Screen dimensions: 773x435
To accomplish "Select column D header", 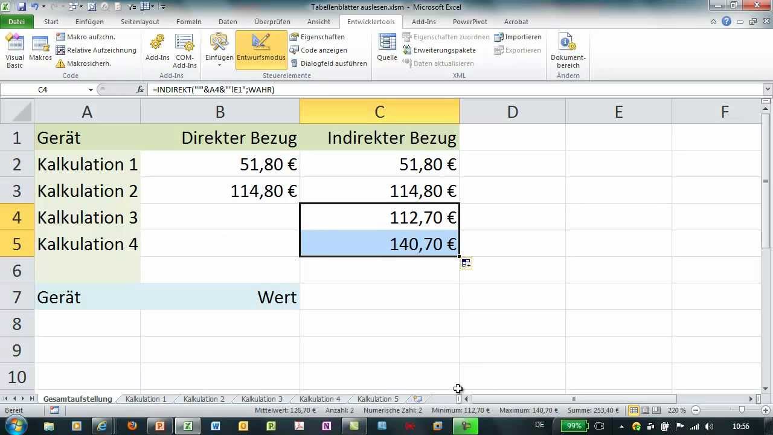I will 512,112.
